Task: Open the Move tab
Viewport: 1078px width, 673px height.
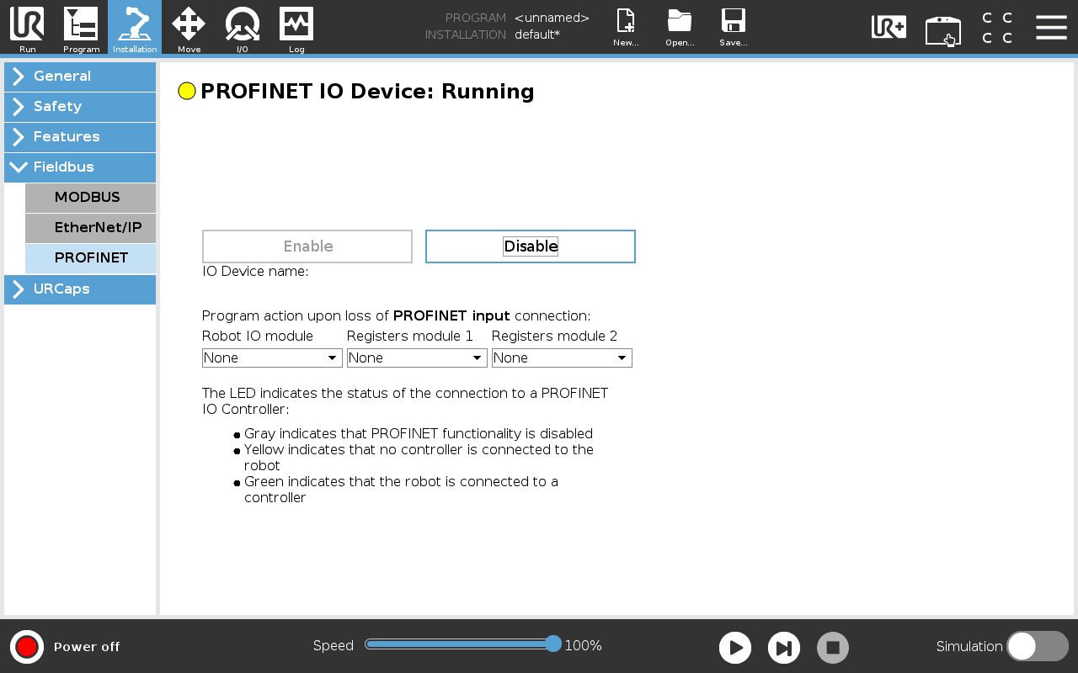Action: pos(189,28)
